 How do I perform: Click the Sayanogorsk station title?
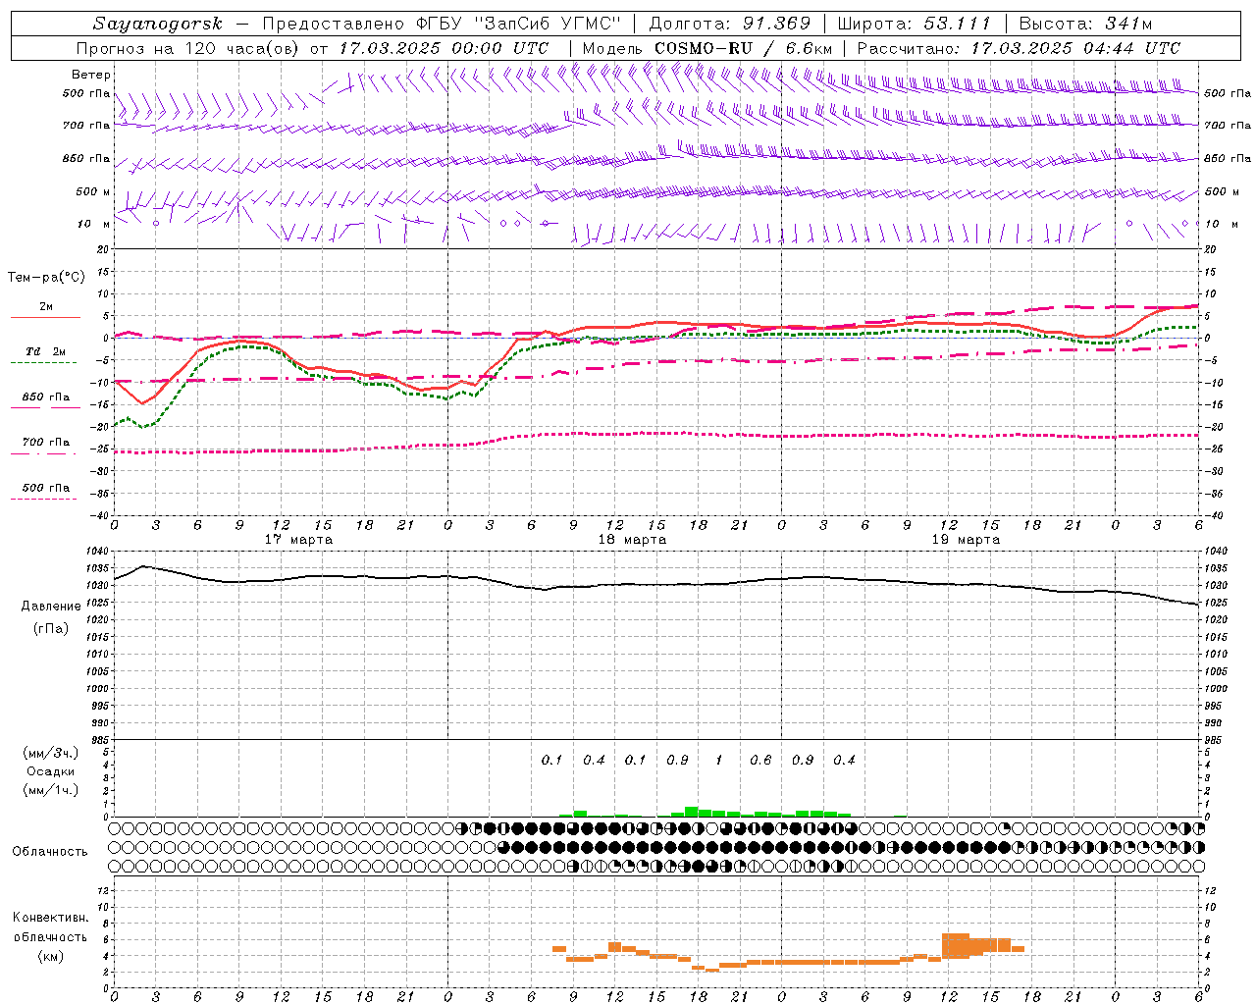[158, 24]
